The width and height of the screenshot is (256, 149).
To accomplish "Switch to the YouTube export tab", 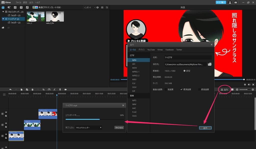I will coord(151,50).
